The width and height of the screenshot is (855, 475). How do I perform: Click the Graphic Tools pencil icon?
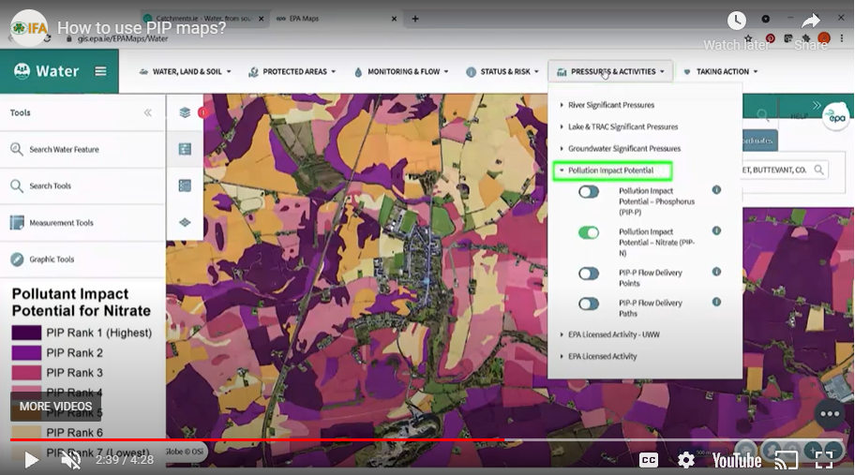pyautogui.click(x=17, y=260)
